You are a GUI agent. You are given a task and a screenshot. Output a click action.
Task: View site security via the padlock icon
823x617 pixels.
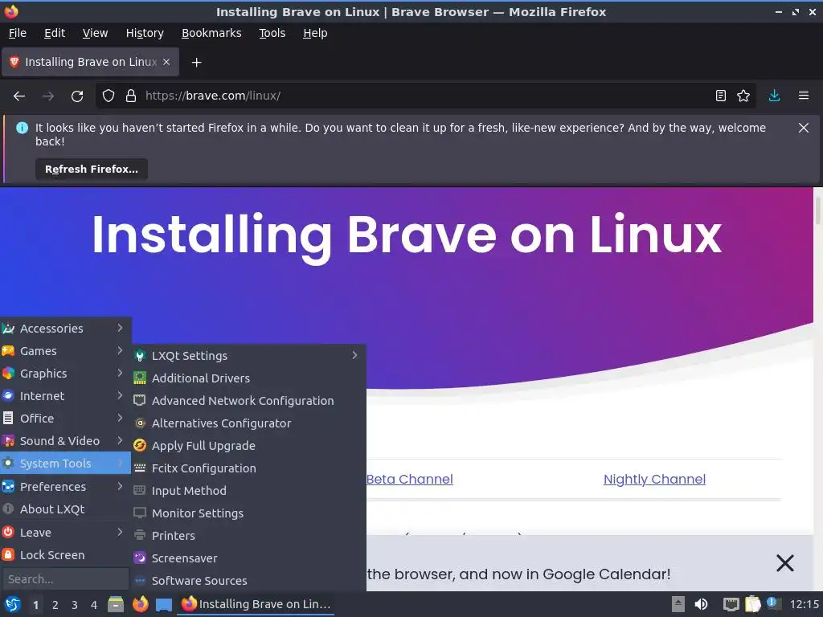pos(131,96)
